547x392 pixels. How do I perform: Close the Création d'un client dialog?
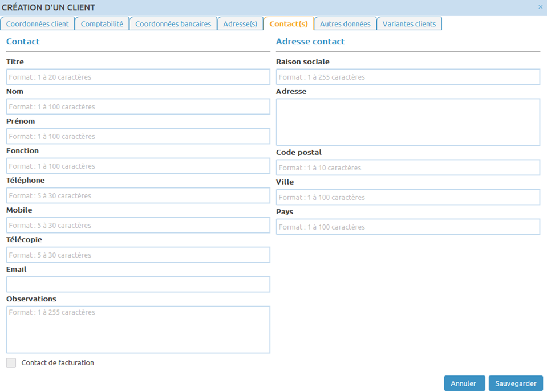tap(540, 7)
